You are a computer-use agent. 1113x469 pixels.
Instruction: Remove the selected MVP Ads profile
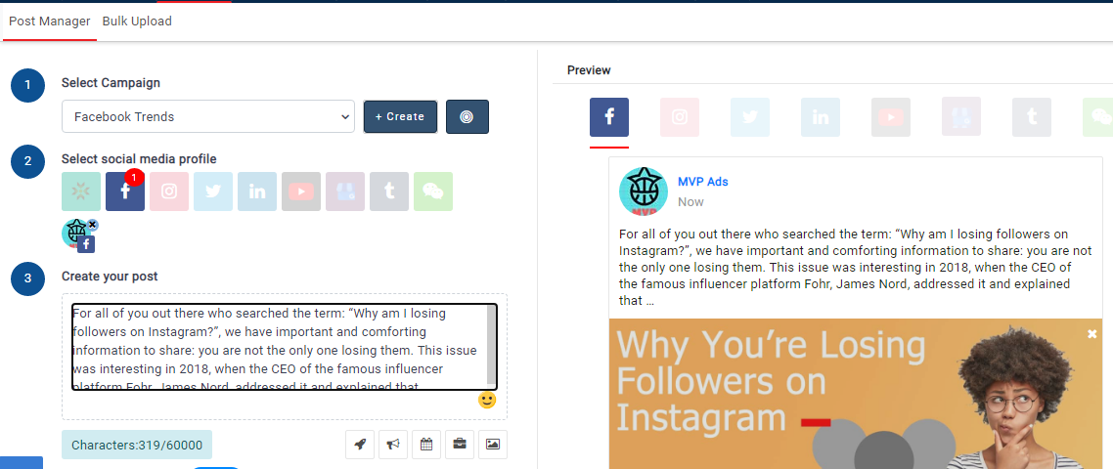tap(92, 225)
